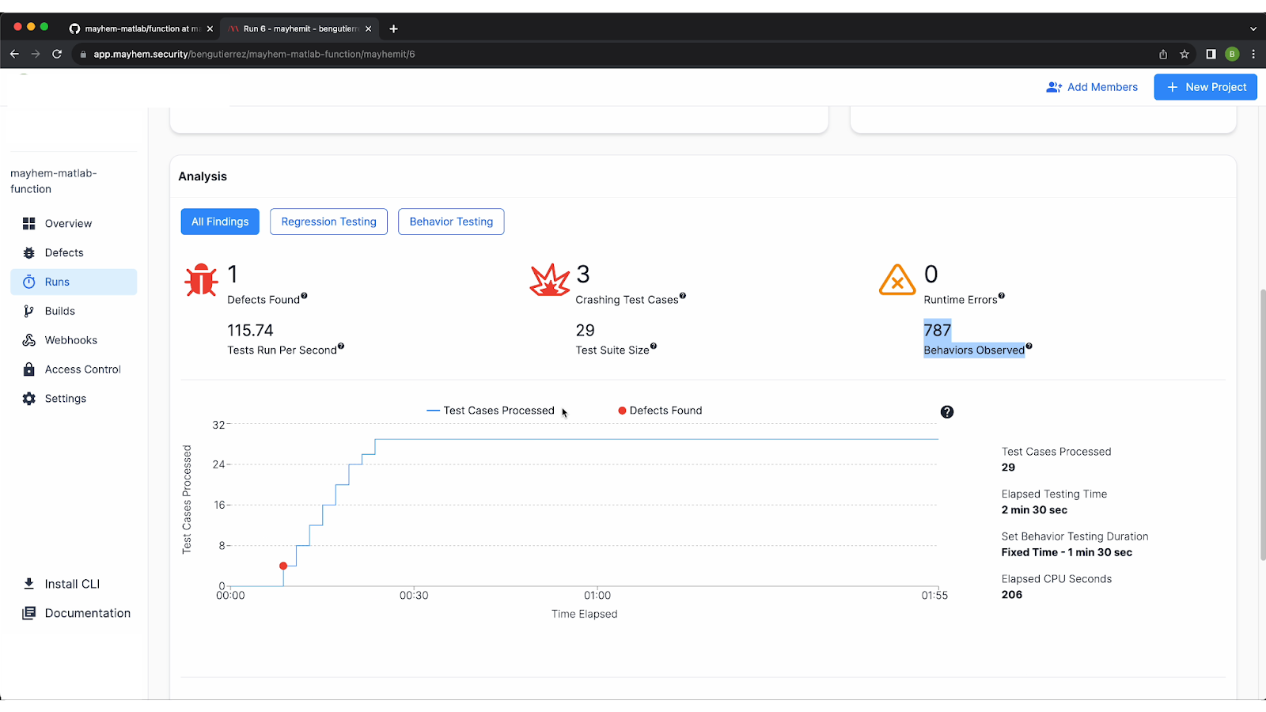This screenshot has width=1266, height=712.
Task: Go to the Defects page
Action: pos(74,253)
